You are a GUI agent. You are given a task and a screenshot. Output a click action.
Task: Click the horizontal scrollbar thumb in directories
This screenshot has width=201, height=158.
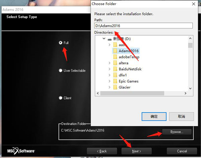132,93
